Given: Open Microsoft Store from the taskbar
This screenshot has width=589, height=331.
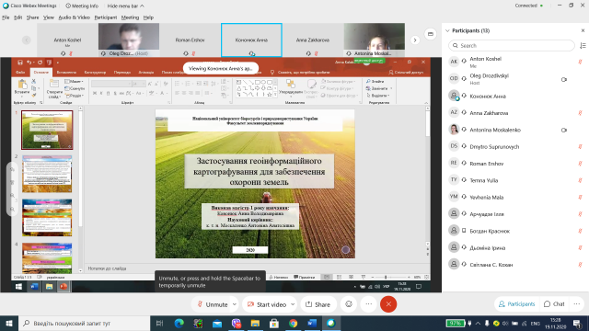Looking at the screenshot, I should 274,323.
